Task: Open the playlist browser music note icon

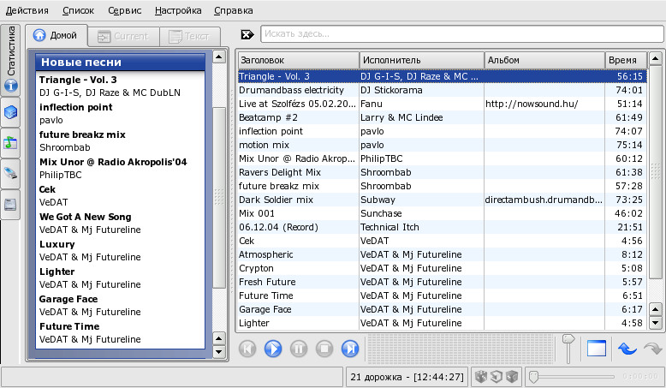Action: click(x=10, y=143)
